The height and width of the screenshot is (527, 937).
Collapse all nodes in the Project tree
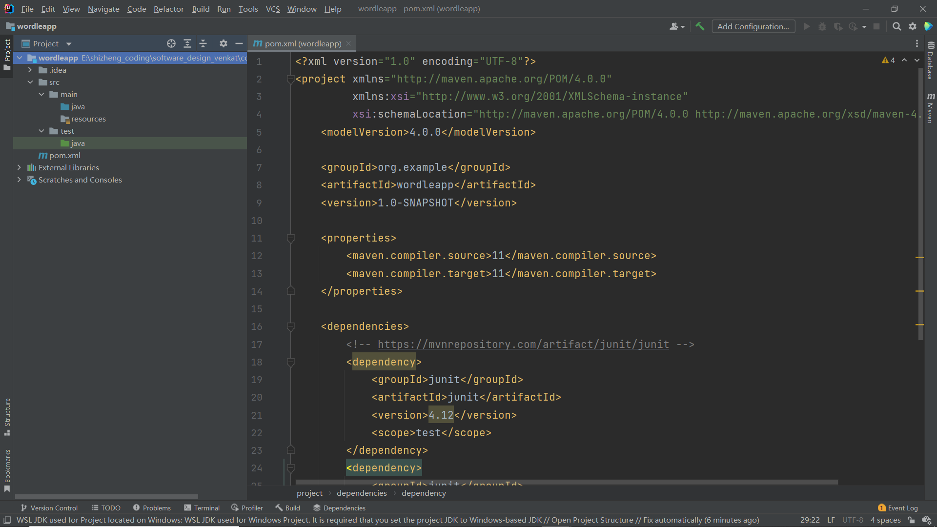203,43
